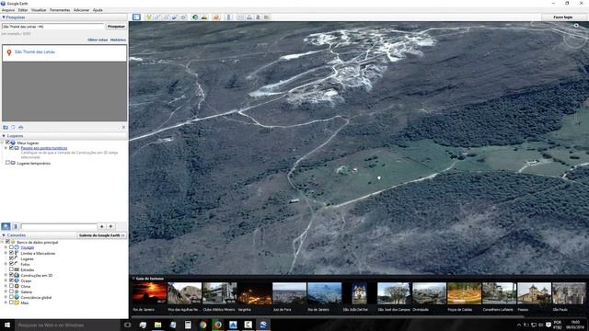Click the view in Google Maps icon
The width and height of the screenshot is (589, 331).
pos(267,17)
